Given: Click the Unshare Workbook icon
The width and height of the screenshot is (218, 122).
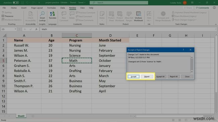Looking at the screenshot, I should coord(139,14).
